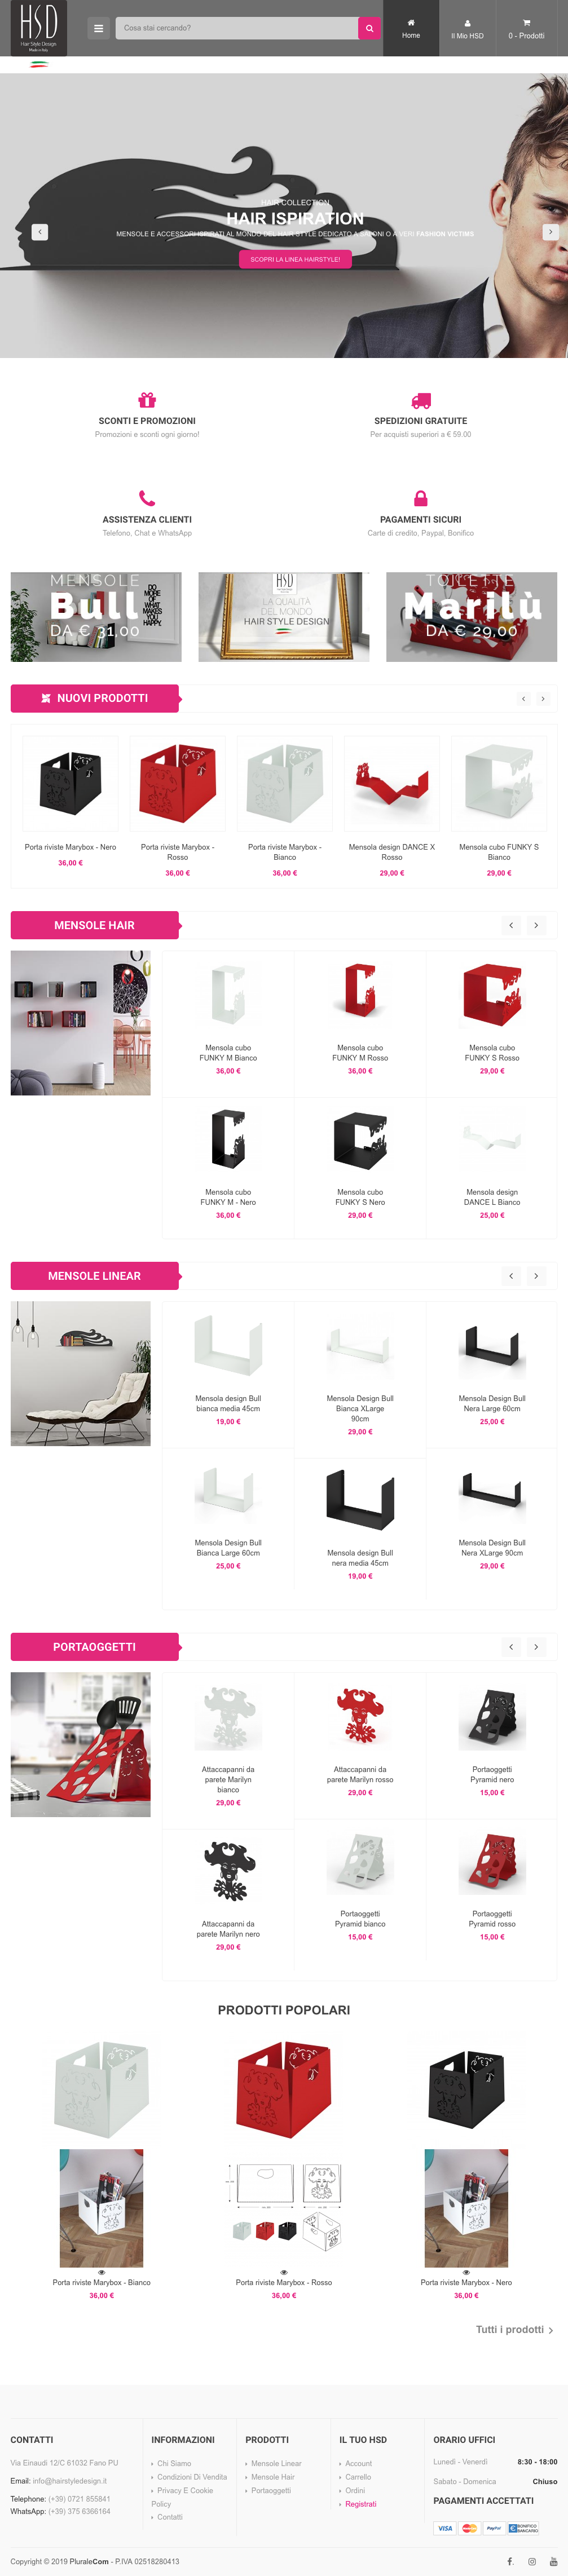
Task: Go to the previous hero slide with the left arrow
Action: coord(40,231)
